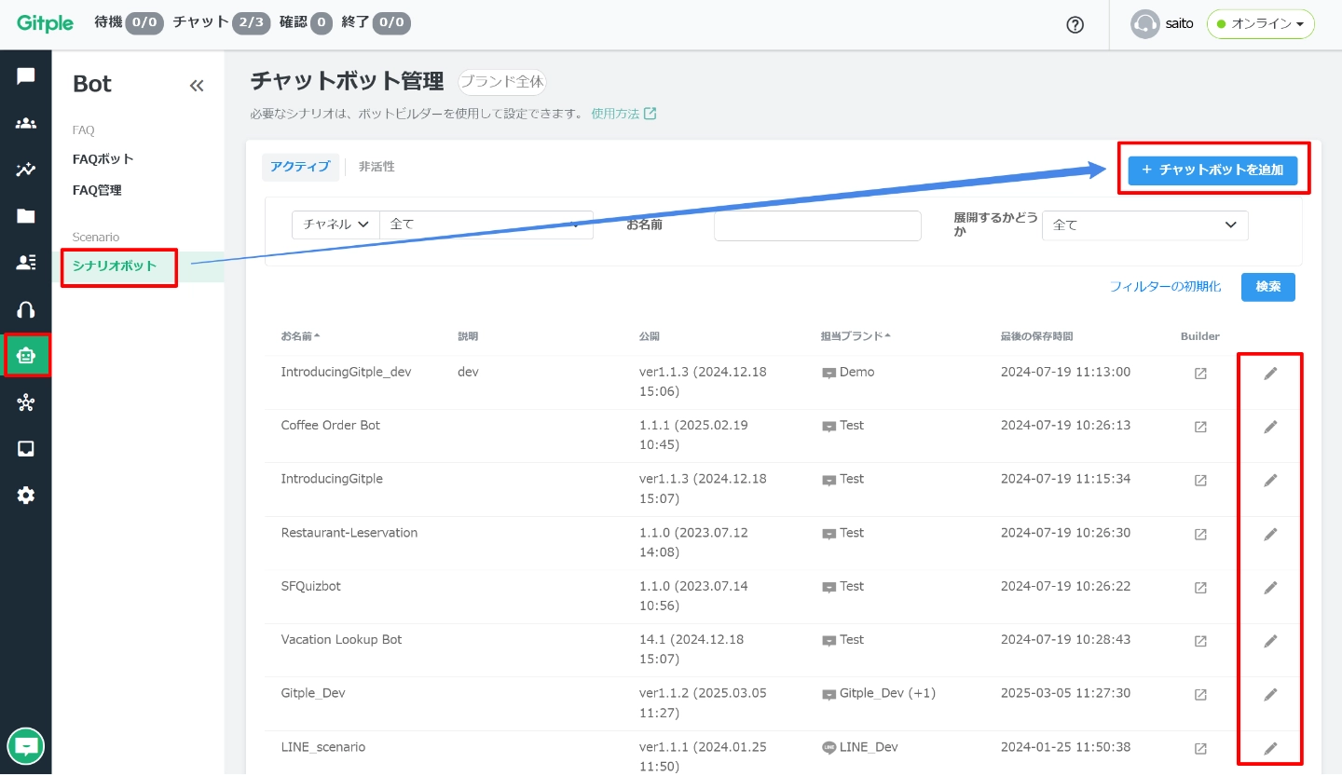Open the channel 全て value dropdown
The height and width of the screenshot is (776, 1342).
pos(486,225)
